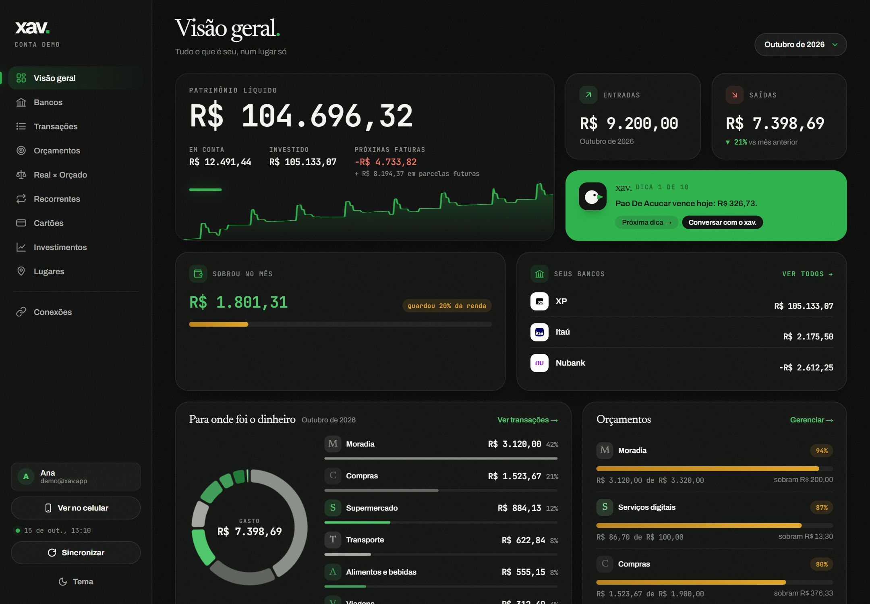Click the Investimentos chart icon

coord(21,247)
